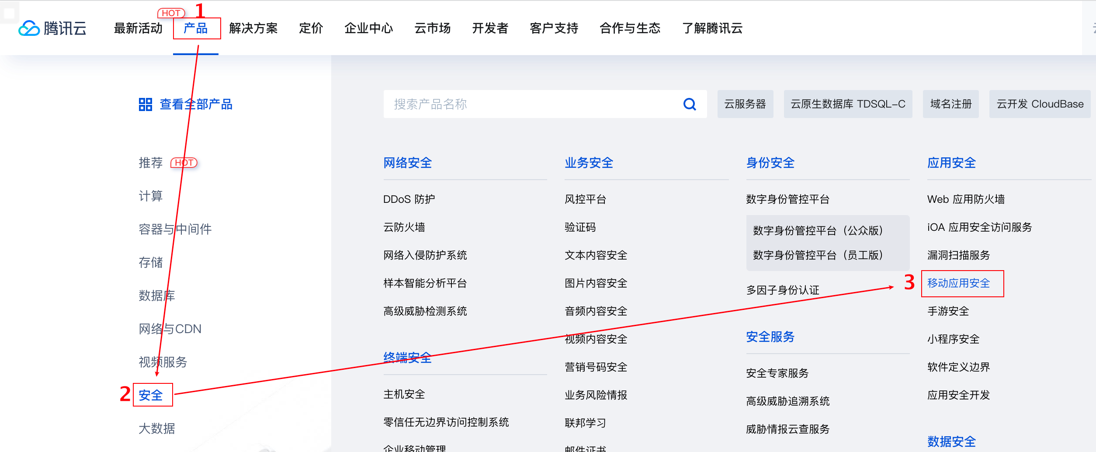
Task: Open the 多因子身份认证 product
Action: pyautogui.click(x=783, y=290)
